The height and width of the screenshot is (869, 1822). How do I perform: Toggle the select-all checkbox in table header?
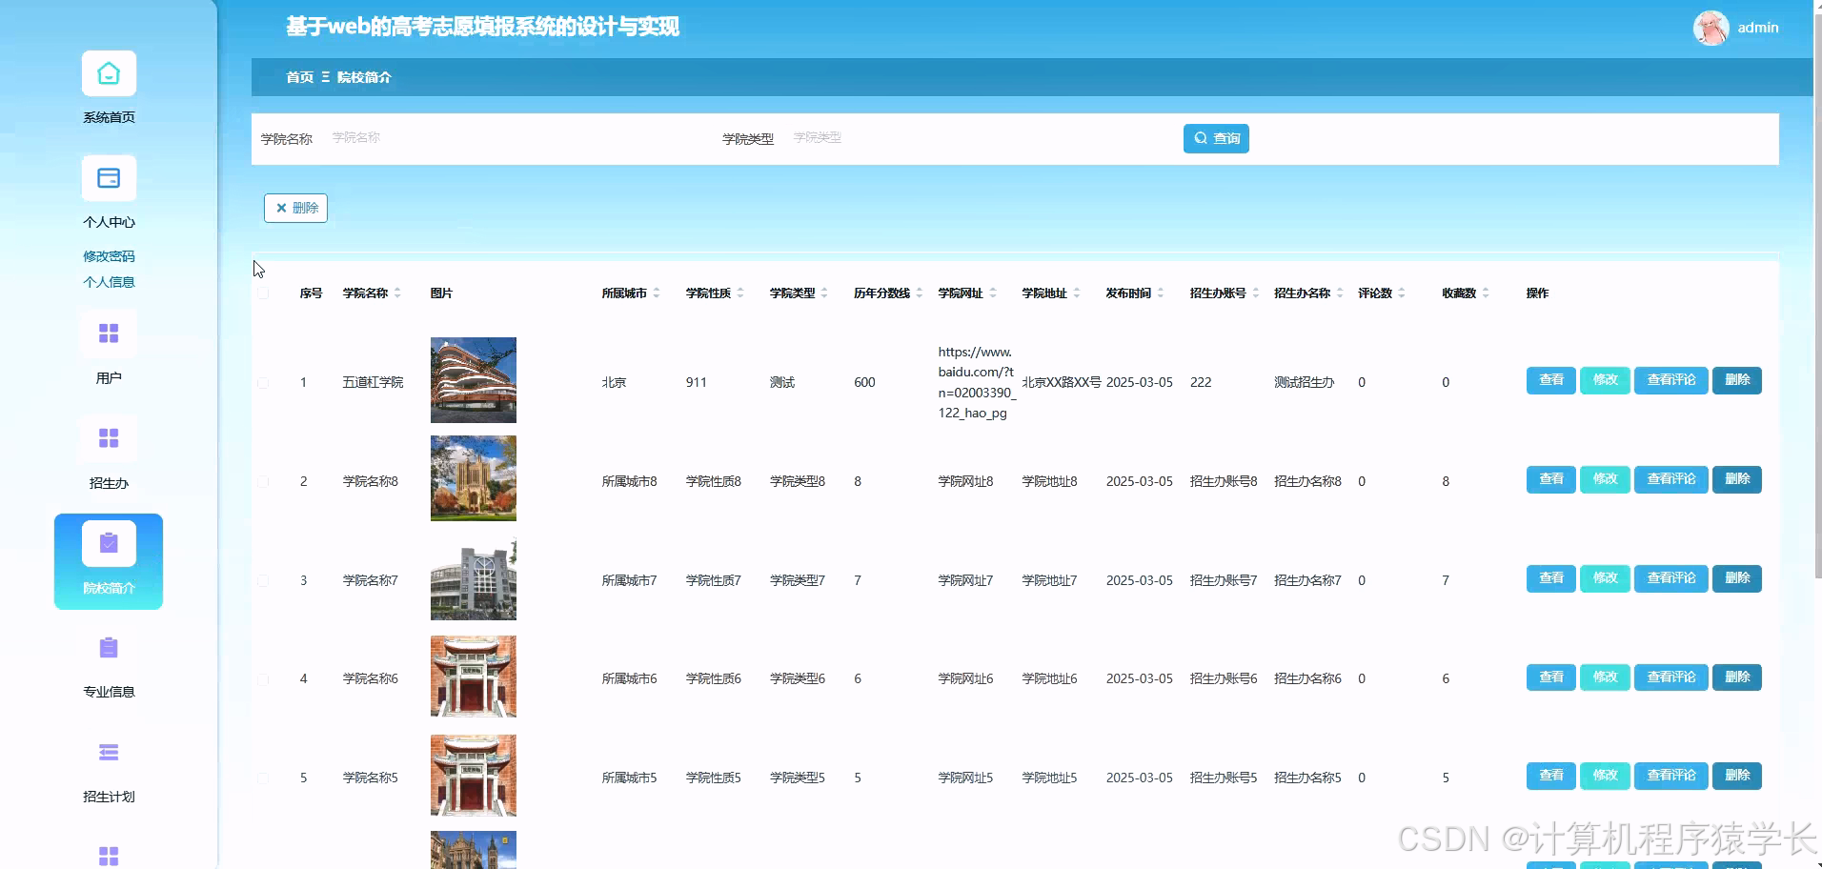point(264,294)
